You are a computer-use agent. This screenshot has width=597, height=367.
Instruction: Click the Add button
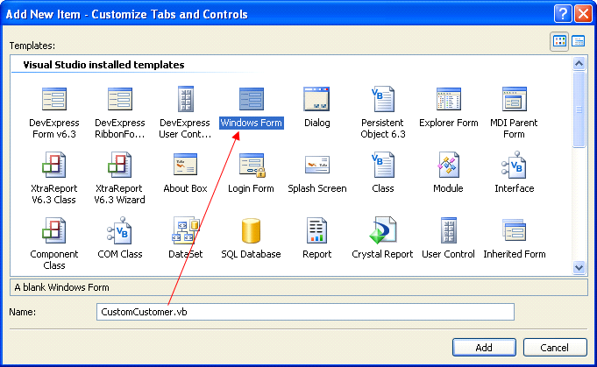(x=484, y=347)
